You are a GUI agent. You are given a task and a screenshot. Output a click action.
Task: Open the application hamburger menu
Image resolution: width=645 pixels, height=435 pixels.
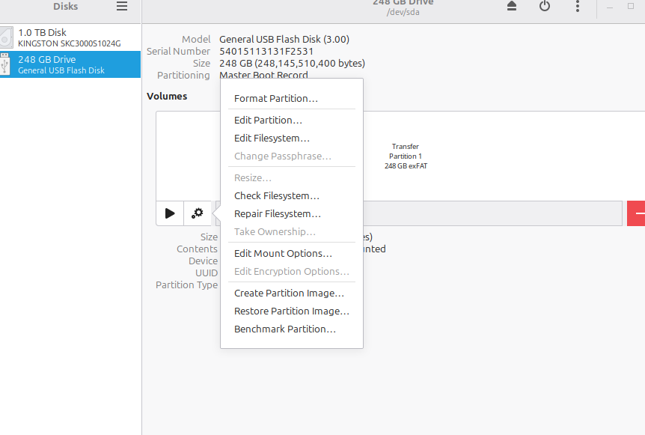pyautogui.click(x=121, y=6)
